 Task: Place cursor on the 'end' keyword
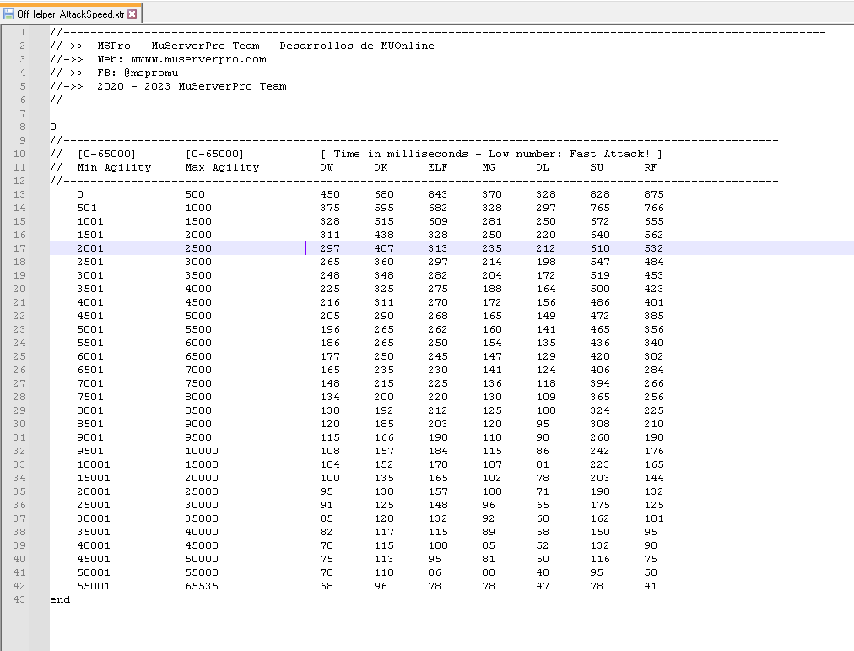pyautogui.click(x=60, y=599)
